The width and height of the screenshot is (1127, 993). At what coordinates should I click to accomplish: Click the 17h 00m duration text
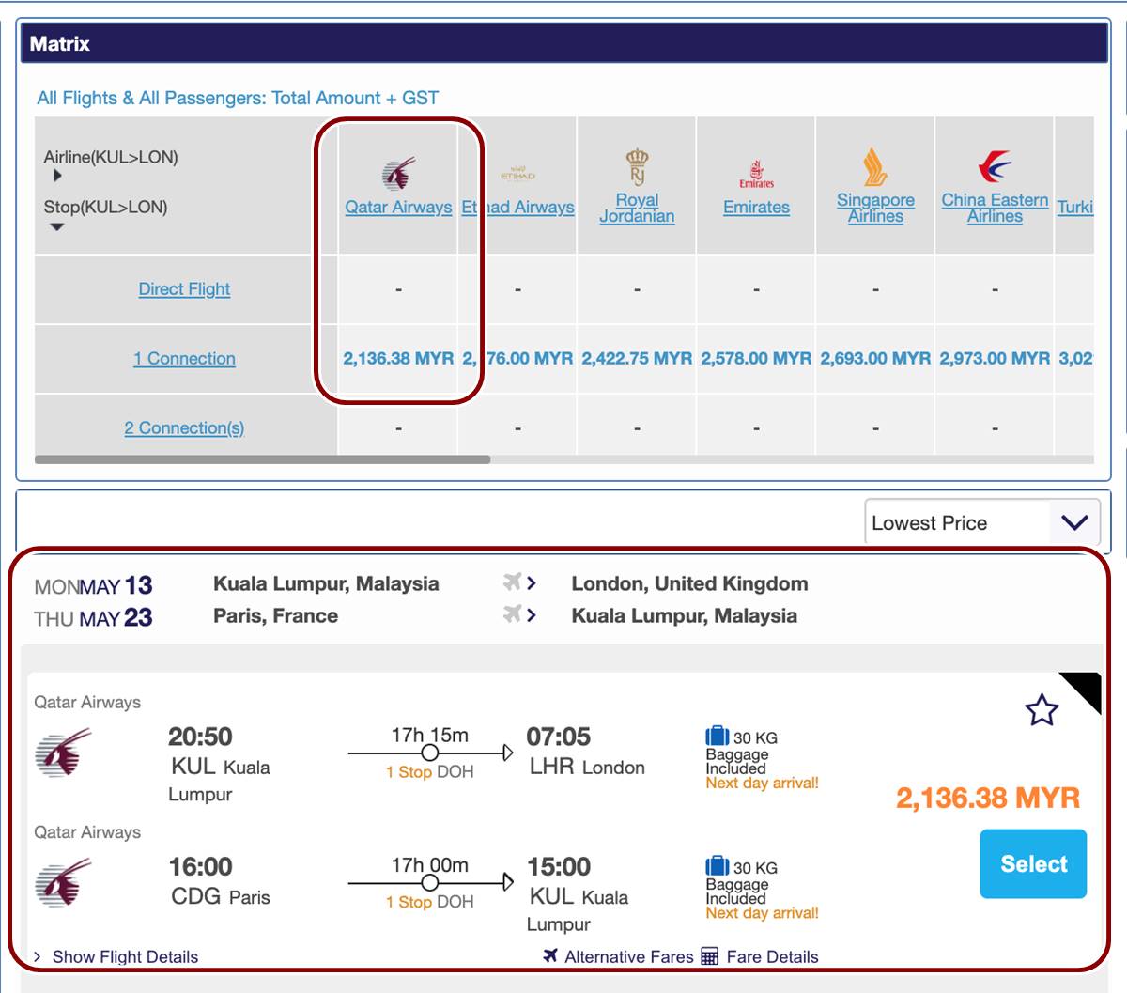429,864
